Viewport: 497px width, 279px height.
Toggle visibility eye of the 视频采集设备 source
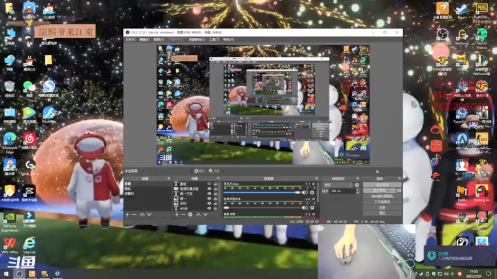[209, 189]
